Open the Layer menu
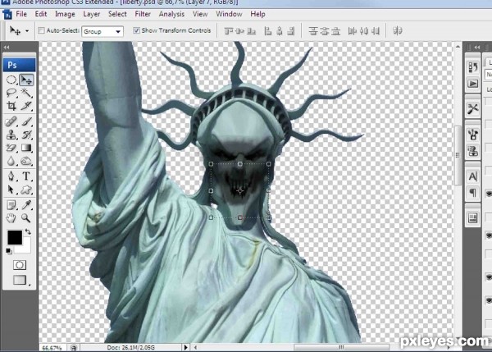 click(91, 14)
